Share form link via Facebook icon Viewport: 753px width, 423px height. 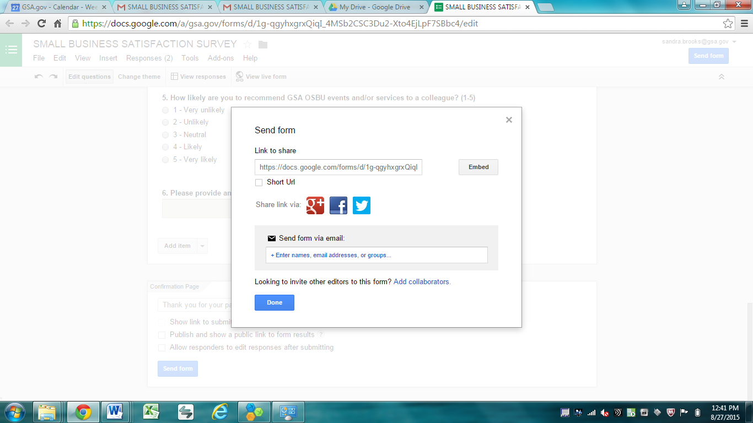point(338,205)
